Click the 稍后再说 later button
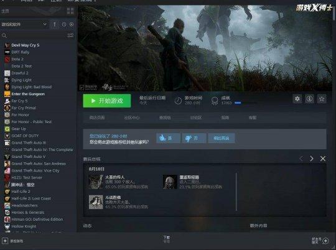This screenshot has height=250, width=336. point(222,138)
